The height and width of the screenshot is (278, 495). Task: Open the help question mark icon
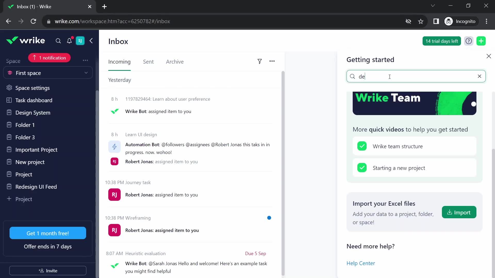point(469,41)
